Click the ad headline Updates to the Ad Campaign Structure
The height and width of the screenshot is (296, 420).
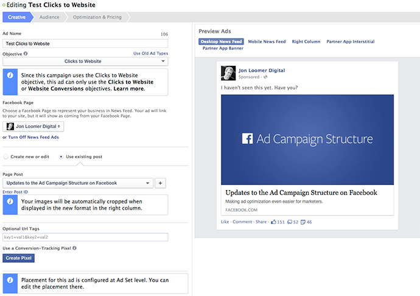coord(301,193)
